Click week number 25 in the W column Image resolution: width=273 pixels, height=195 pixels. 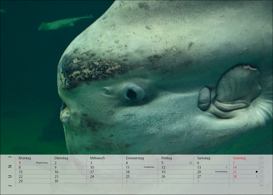(x=262, y=172)
